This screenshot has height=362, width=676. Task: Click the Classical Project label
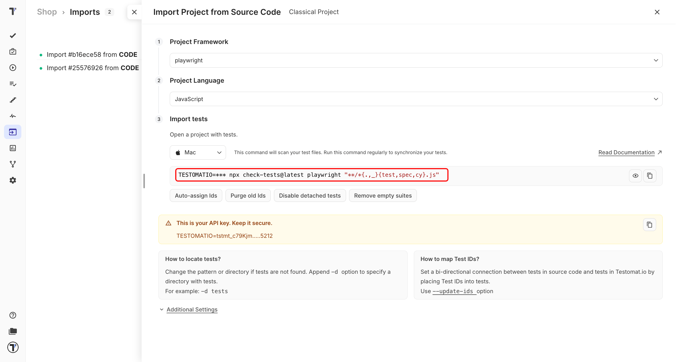pyautogui.click(x=314, y=12)
